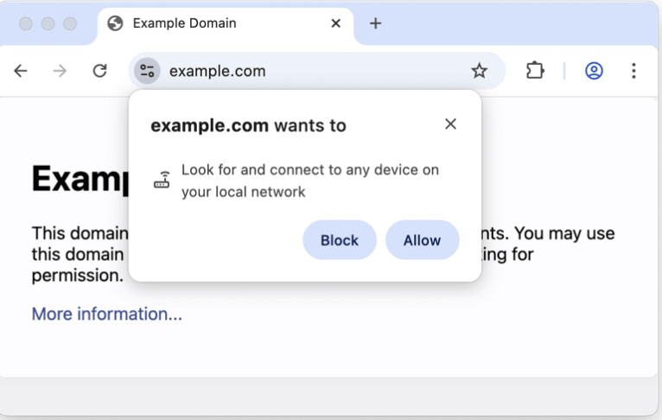Close the Example Domain tab
Screen dimensions: 662x420
click(336, 23)
